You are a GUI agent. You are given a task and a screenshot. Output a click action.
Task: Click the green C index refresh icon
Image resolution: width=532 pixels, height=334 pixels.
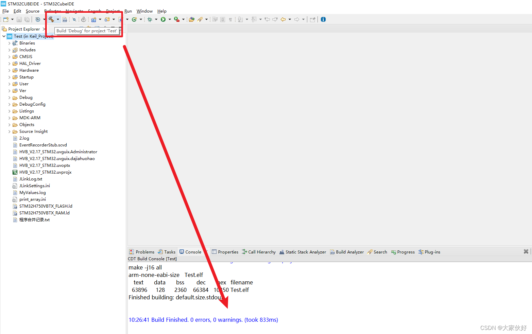(x=134, y=19)
